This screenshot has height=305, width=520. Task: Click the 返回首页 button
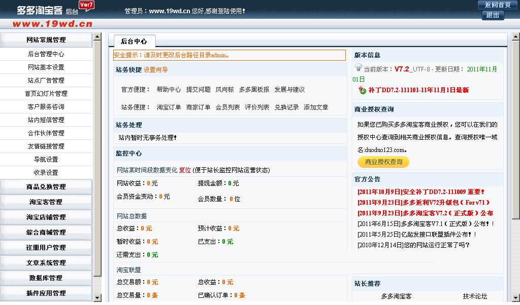coord(494,5)
